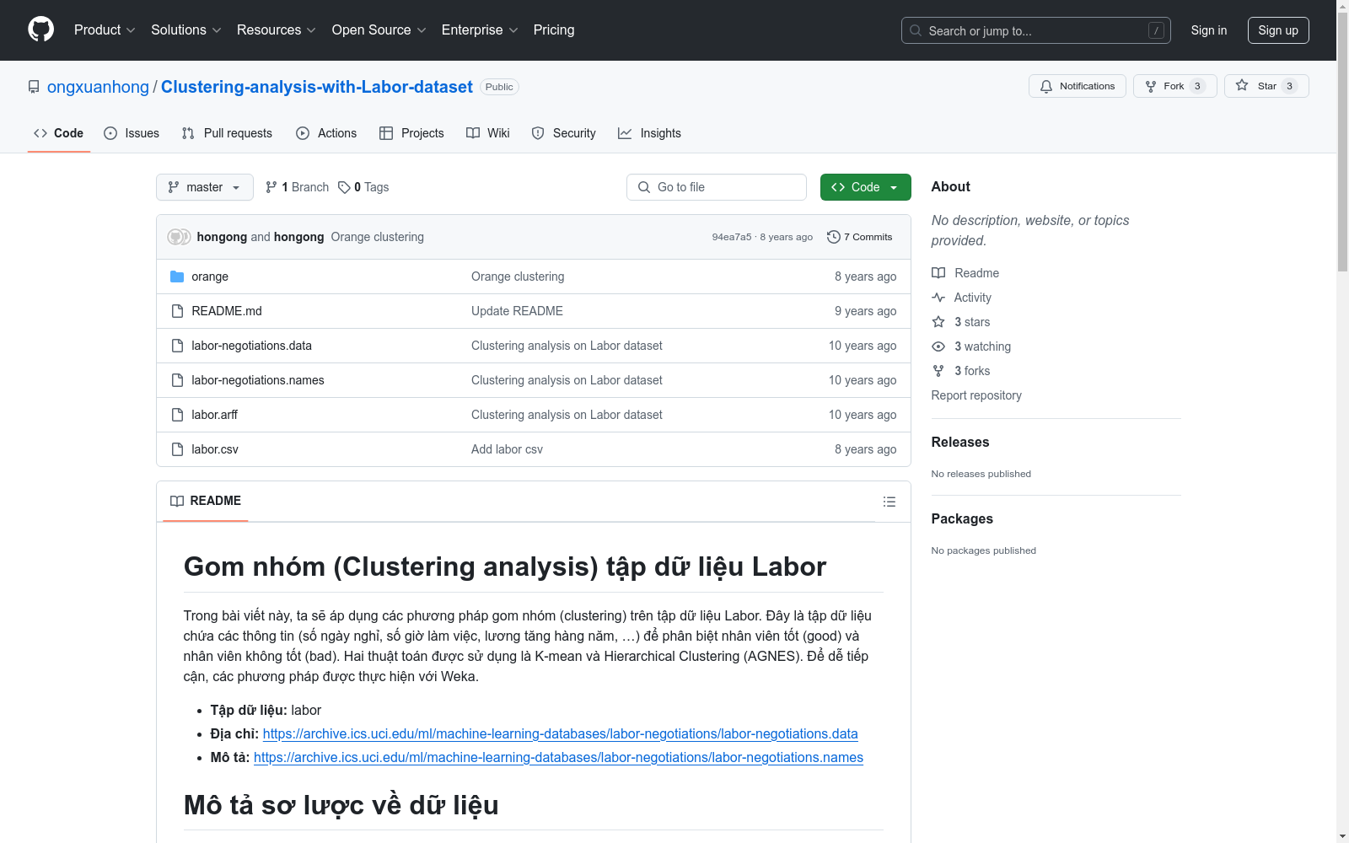1349x843 pixels.
Task: Open the GitHub homepage logo
Action: pos(40,30)
